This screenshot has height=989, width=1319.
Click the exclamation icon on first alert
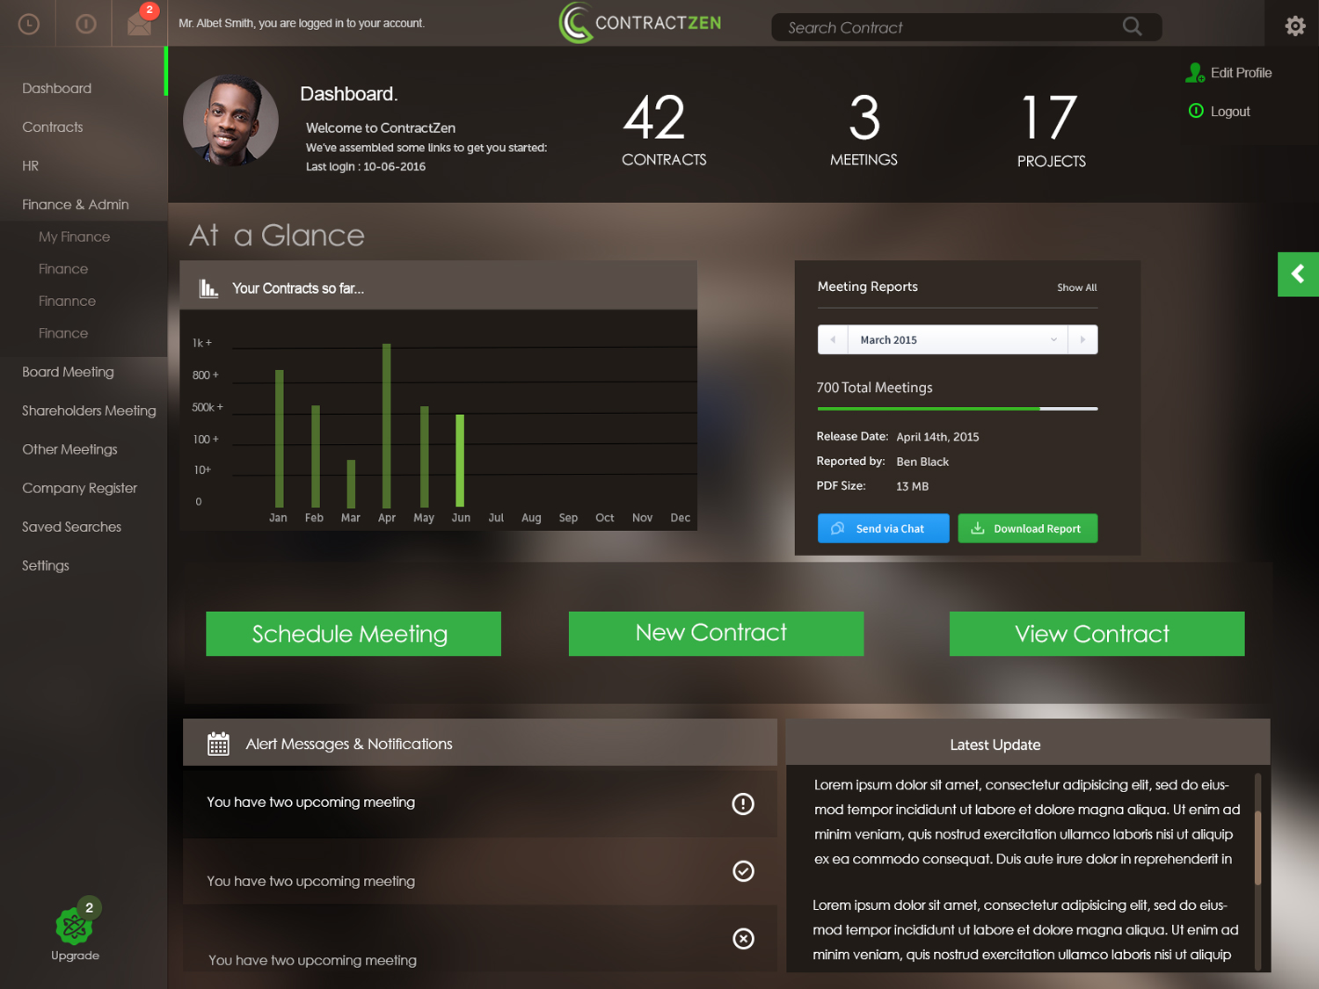pos(743,804)
